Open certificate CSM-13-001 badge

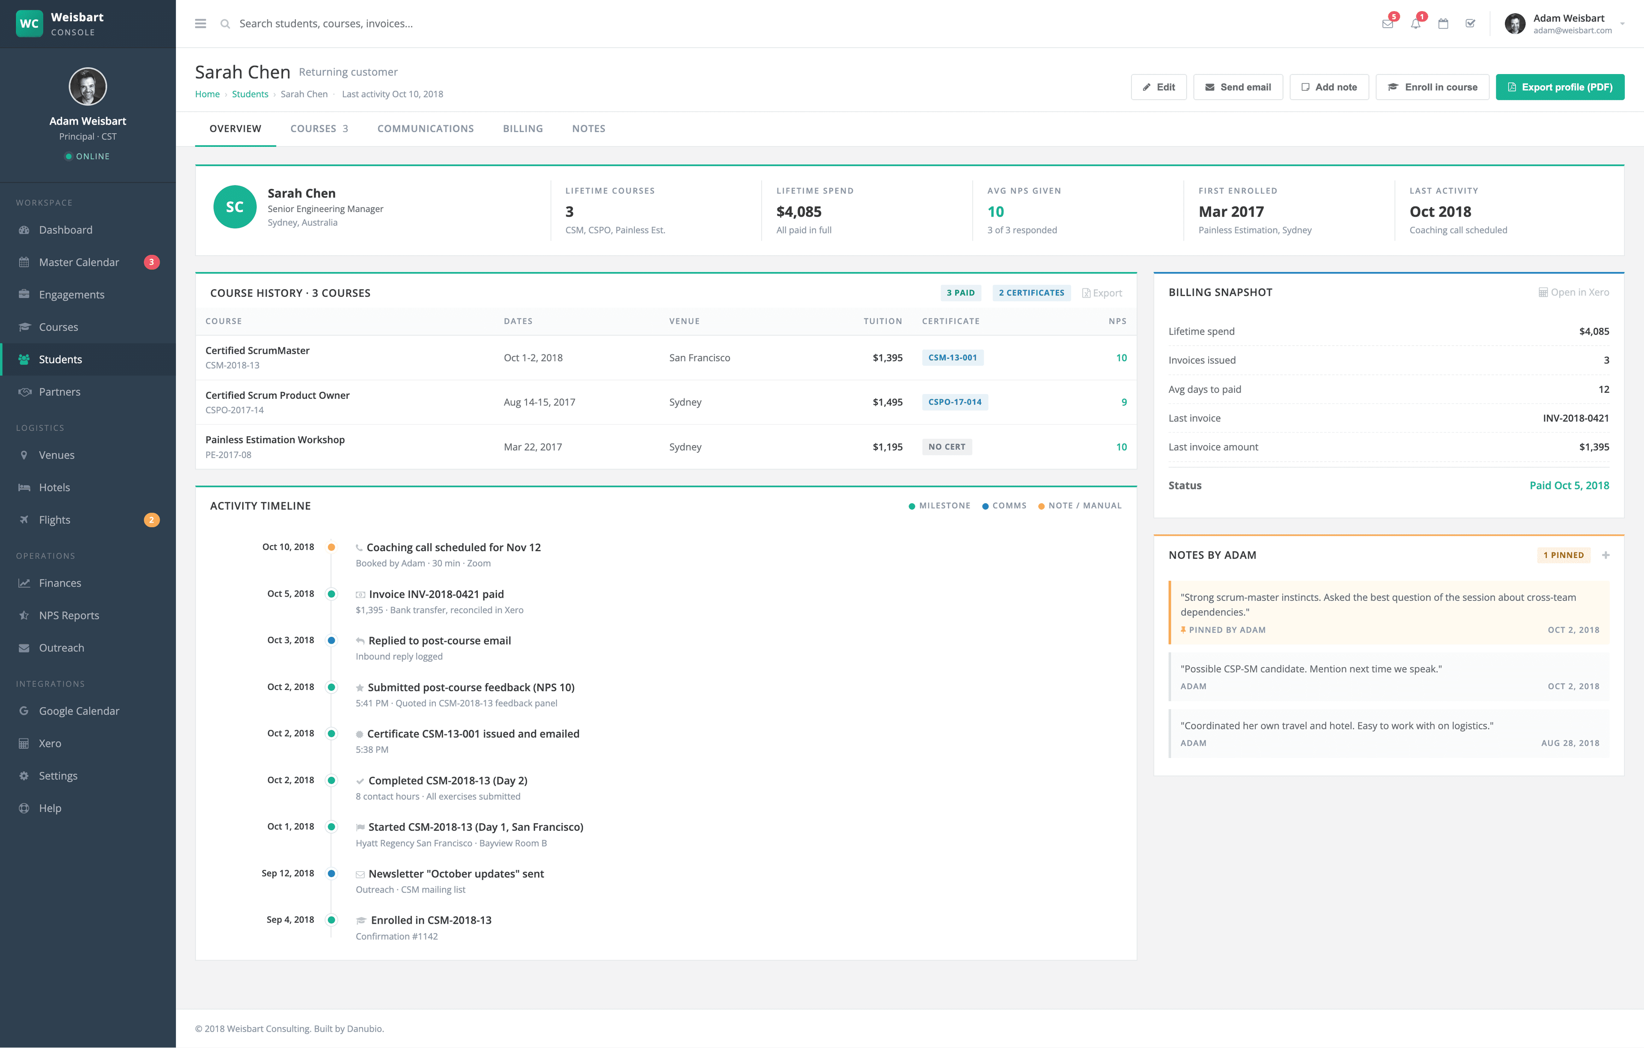coord(953,357)
